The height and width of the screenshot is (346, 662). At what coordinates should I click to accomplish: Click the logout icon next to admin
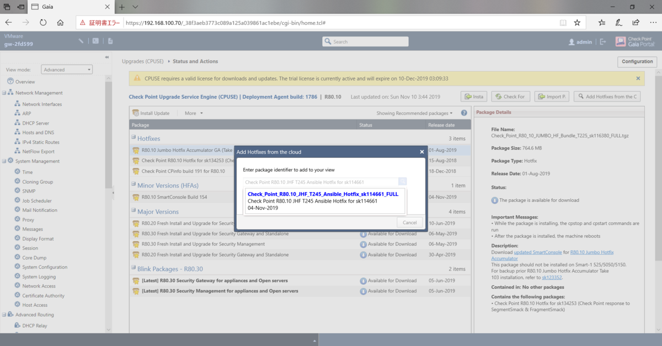pyautogui.click(x=603, y=41)
